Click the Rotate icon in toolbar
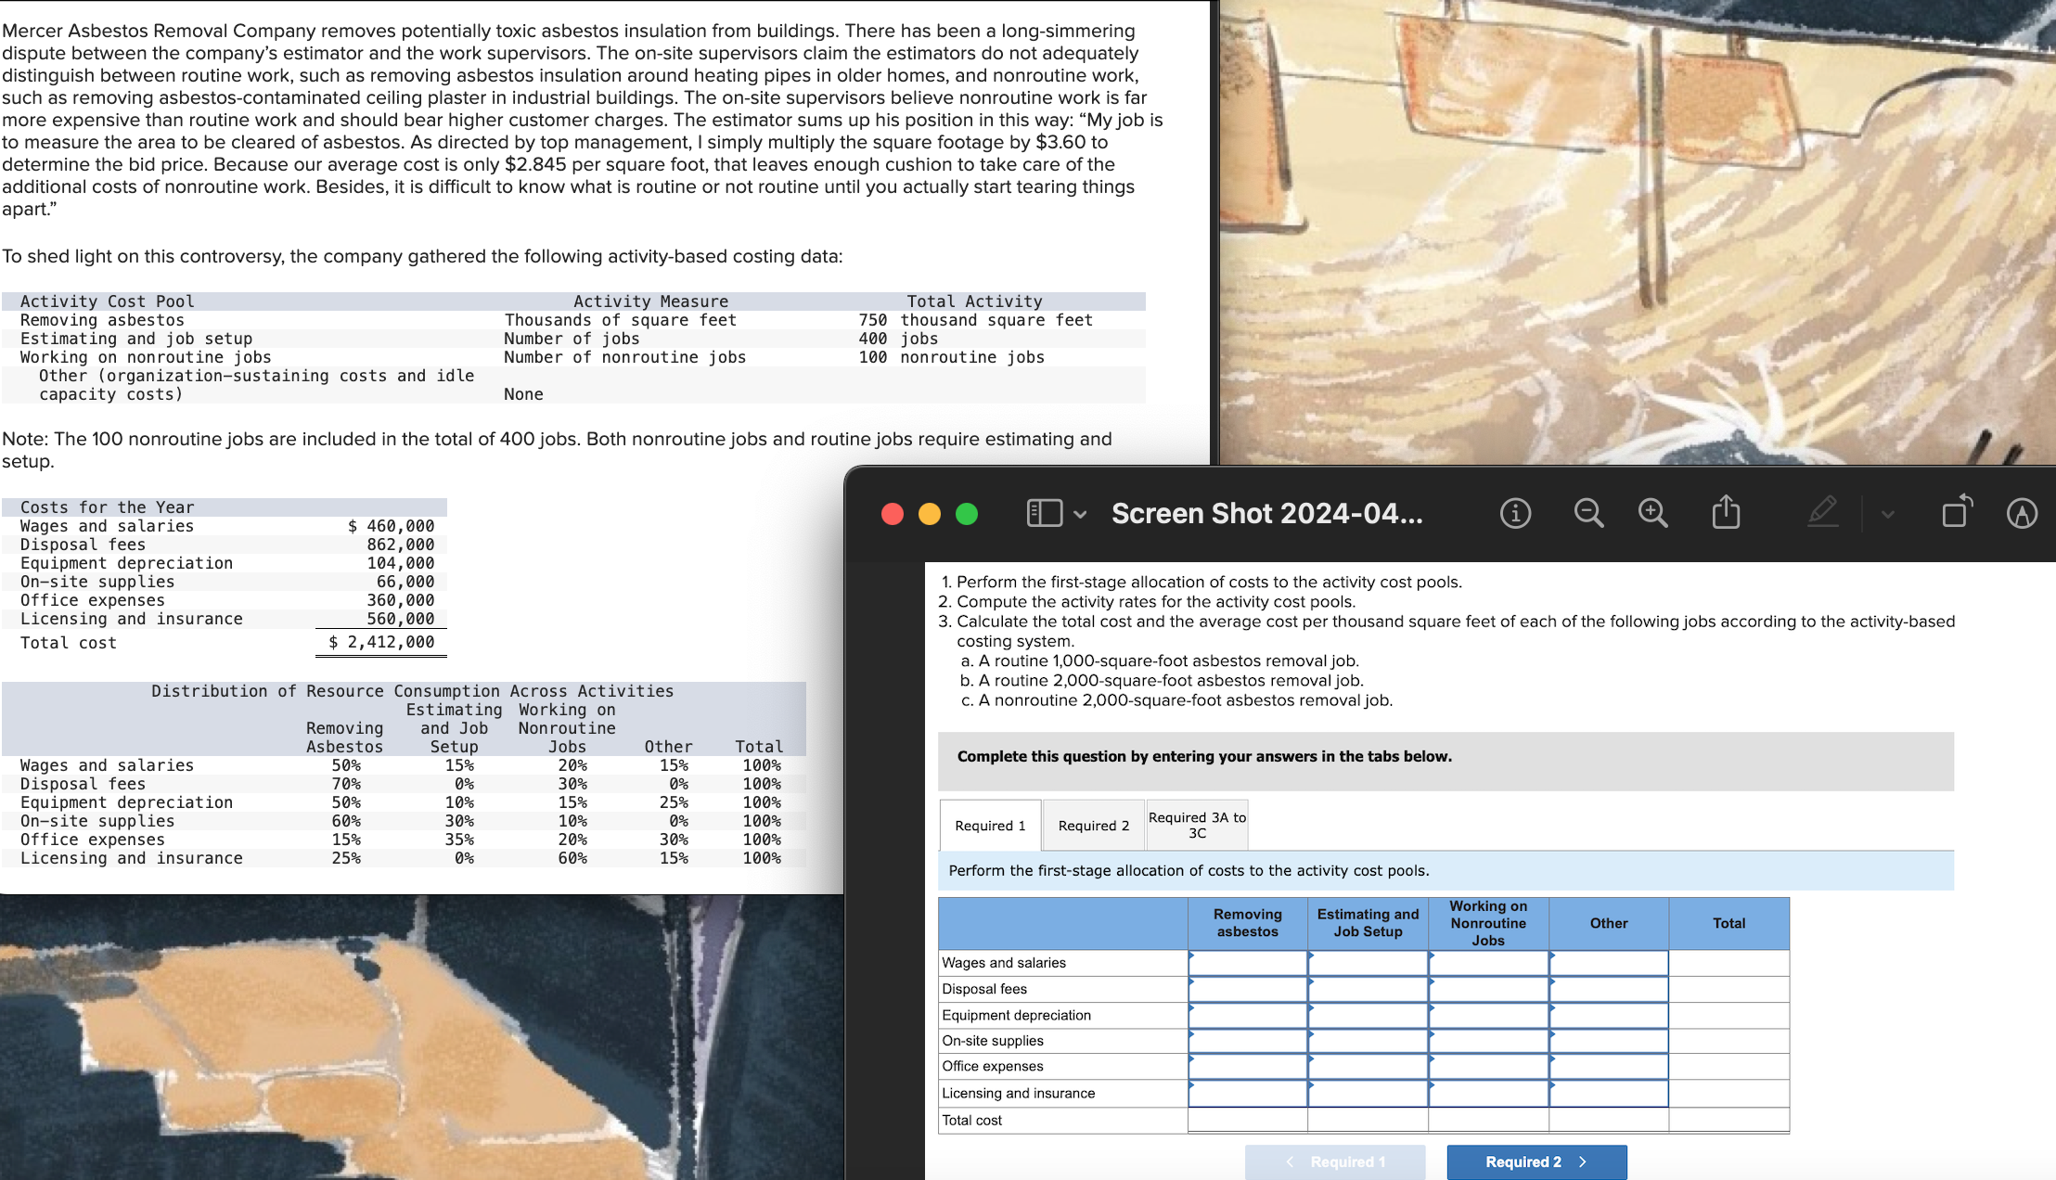Viewport: 2056px width, 1180px height. click(x=1956, y=513)
